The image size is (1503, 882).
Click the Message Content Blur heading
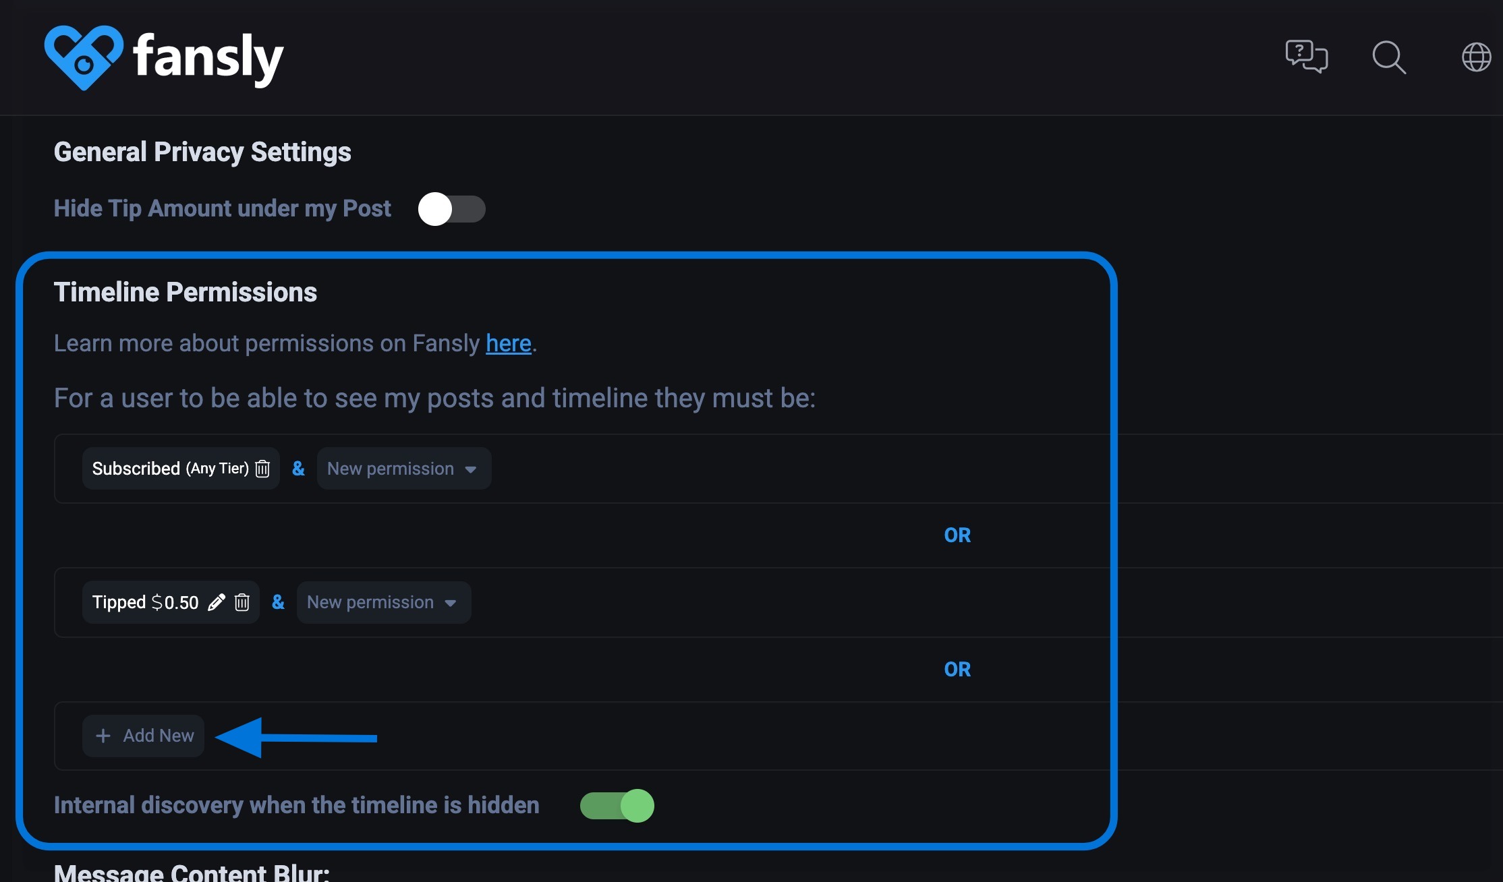coord(192,873)
